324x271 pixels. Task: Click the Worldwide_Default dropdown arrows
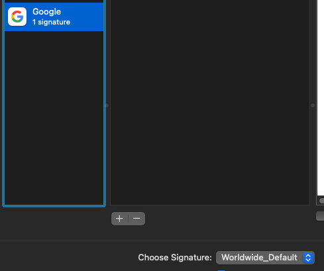click(308, 258)
